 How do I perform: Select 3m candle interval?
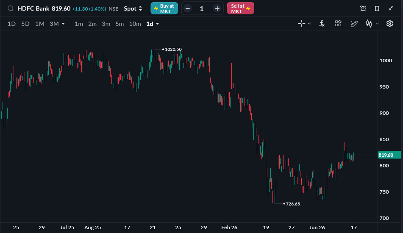click(x=106, y=24)
